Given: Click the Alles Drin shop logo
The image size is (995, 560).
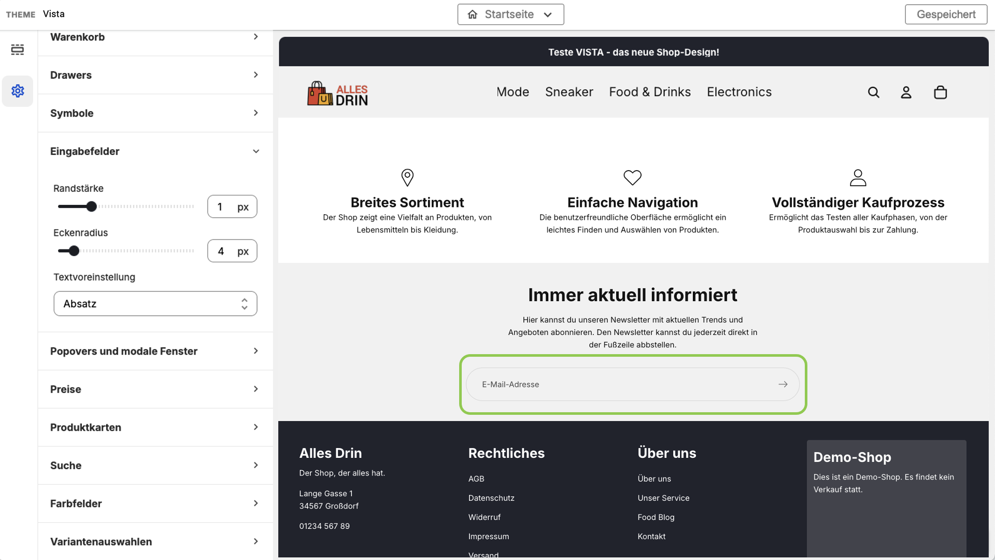Looking at the screenshot, I should (337, 94).
